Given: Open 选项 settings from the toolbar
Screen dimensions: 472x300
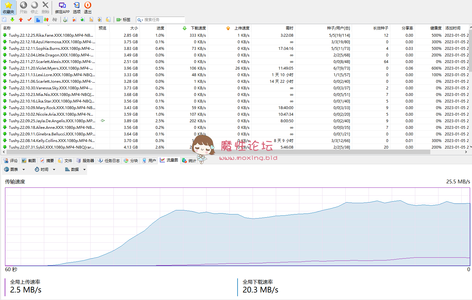Looking at the screenshot, I should tap(76, 6).
